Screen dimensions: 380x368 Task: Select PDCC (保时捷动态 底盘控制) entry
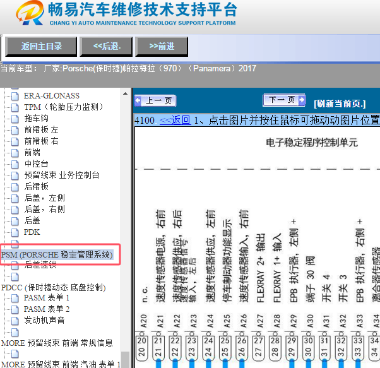point(53,288)
